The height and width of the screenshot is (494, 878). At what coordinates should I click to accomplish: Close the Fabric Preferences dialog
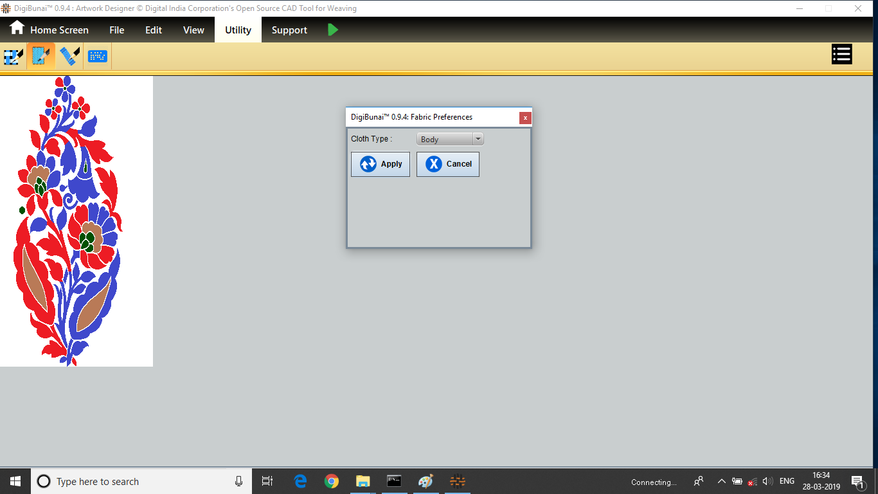click(x=525, y=118)
